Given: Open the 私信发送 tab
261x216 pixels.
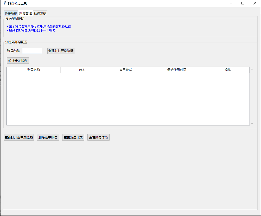Looking at the screenshot, I should (40, 14).
